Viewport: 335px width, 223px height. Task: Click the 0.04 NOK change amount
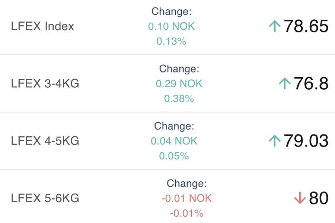tap(174, 141)
